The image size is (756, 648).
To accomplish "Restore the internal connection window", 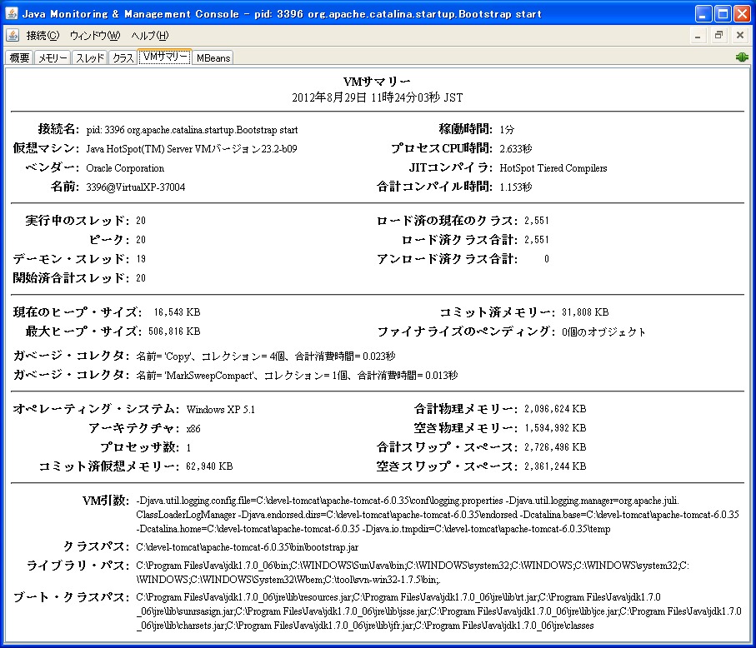I will pos(718,36).
